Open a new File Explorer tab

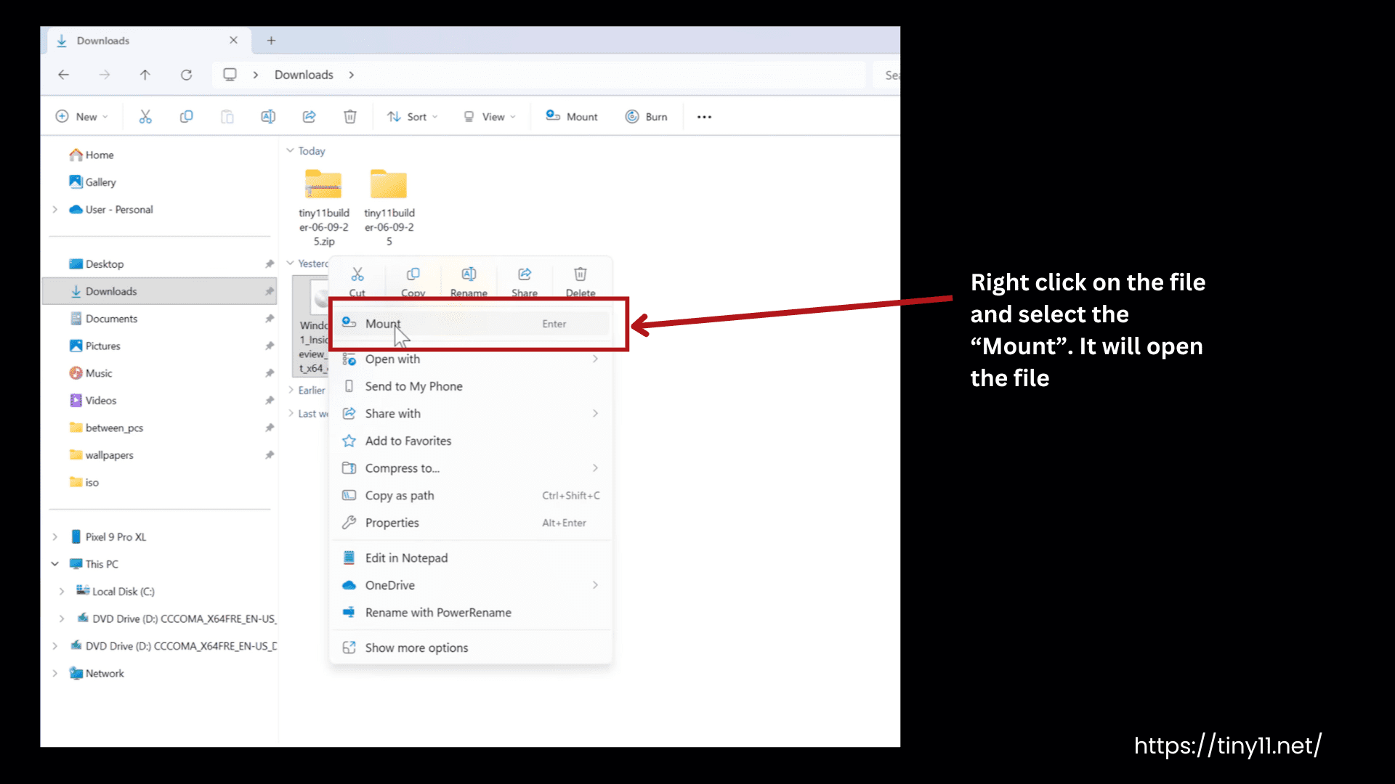coord(271,41)
